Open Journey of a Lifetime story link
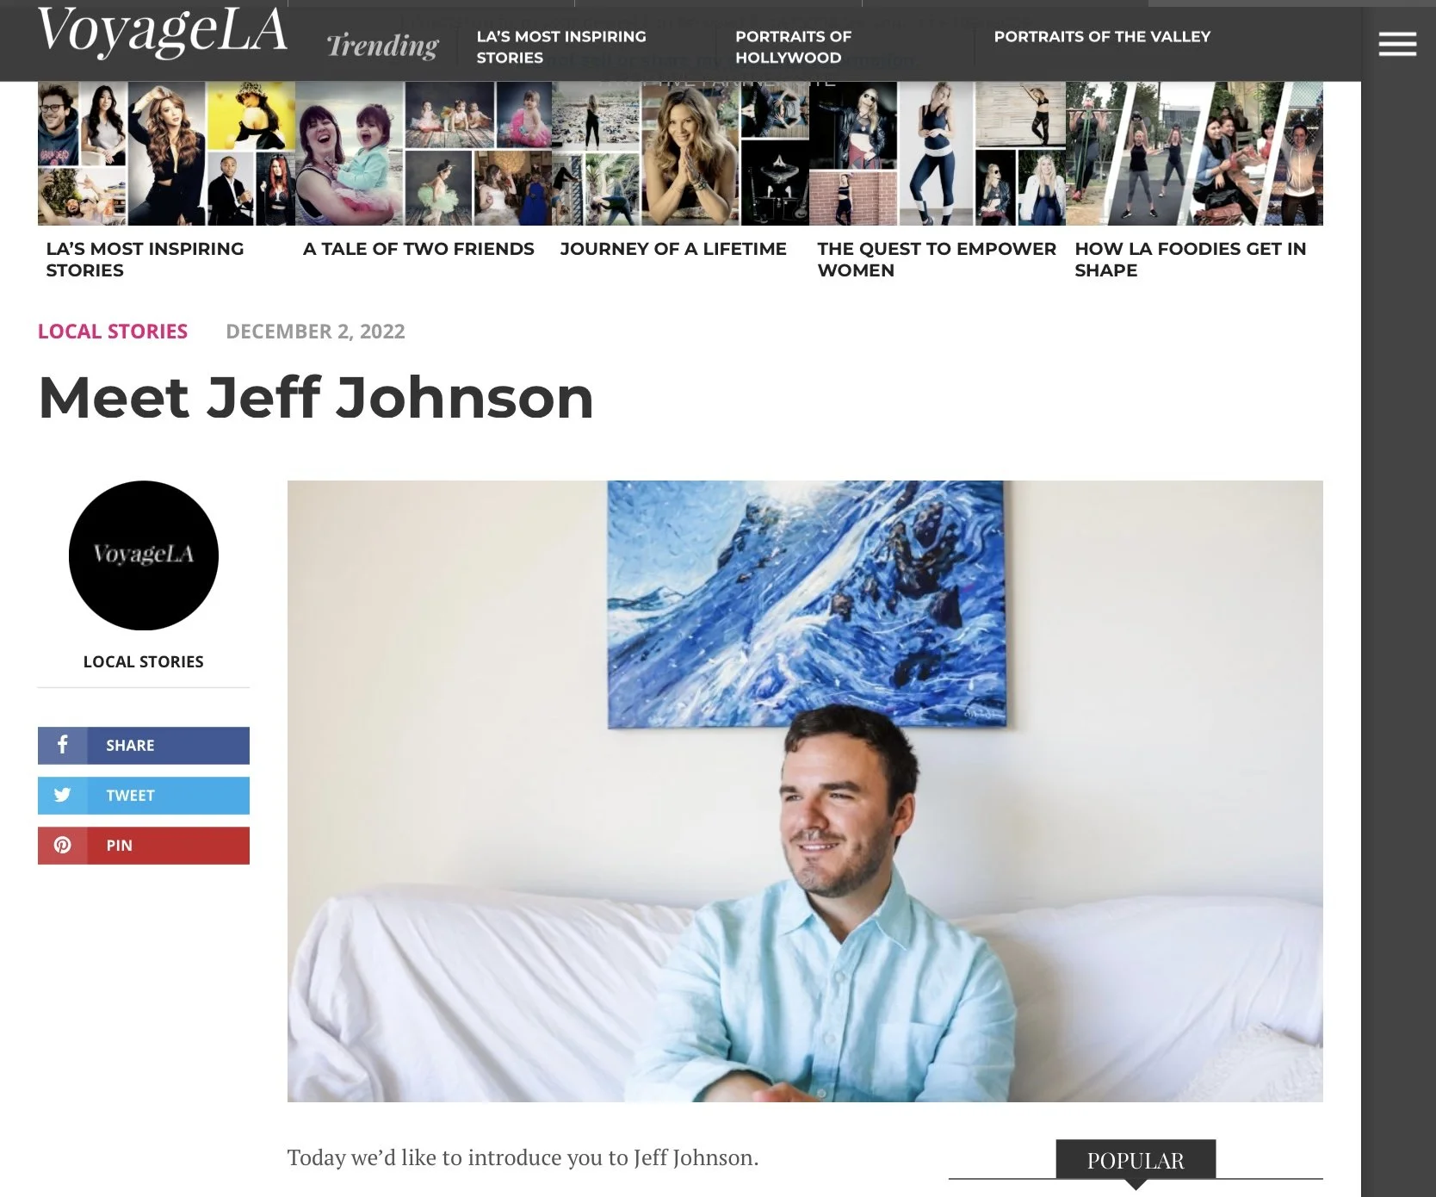1436x1197 pixels. [x=673, y=249]
